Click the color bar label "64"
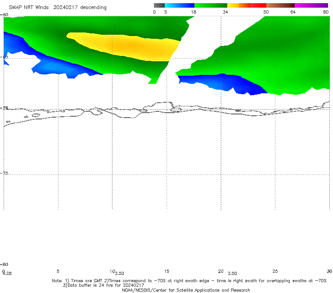The height and width of the screenshot is (293, 333). coord(293,12)
